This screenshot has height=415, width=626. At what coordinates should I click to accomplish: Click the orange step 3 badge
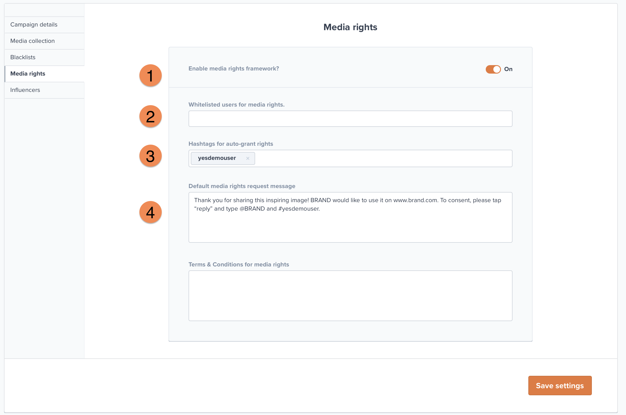(x=150, y=156)
